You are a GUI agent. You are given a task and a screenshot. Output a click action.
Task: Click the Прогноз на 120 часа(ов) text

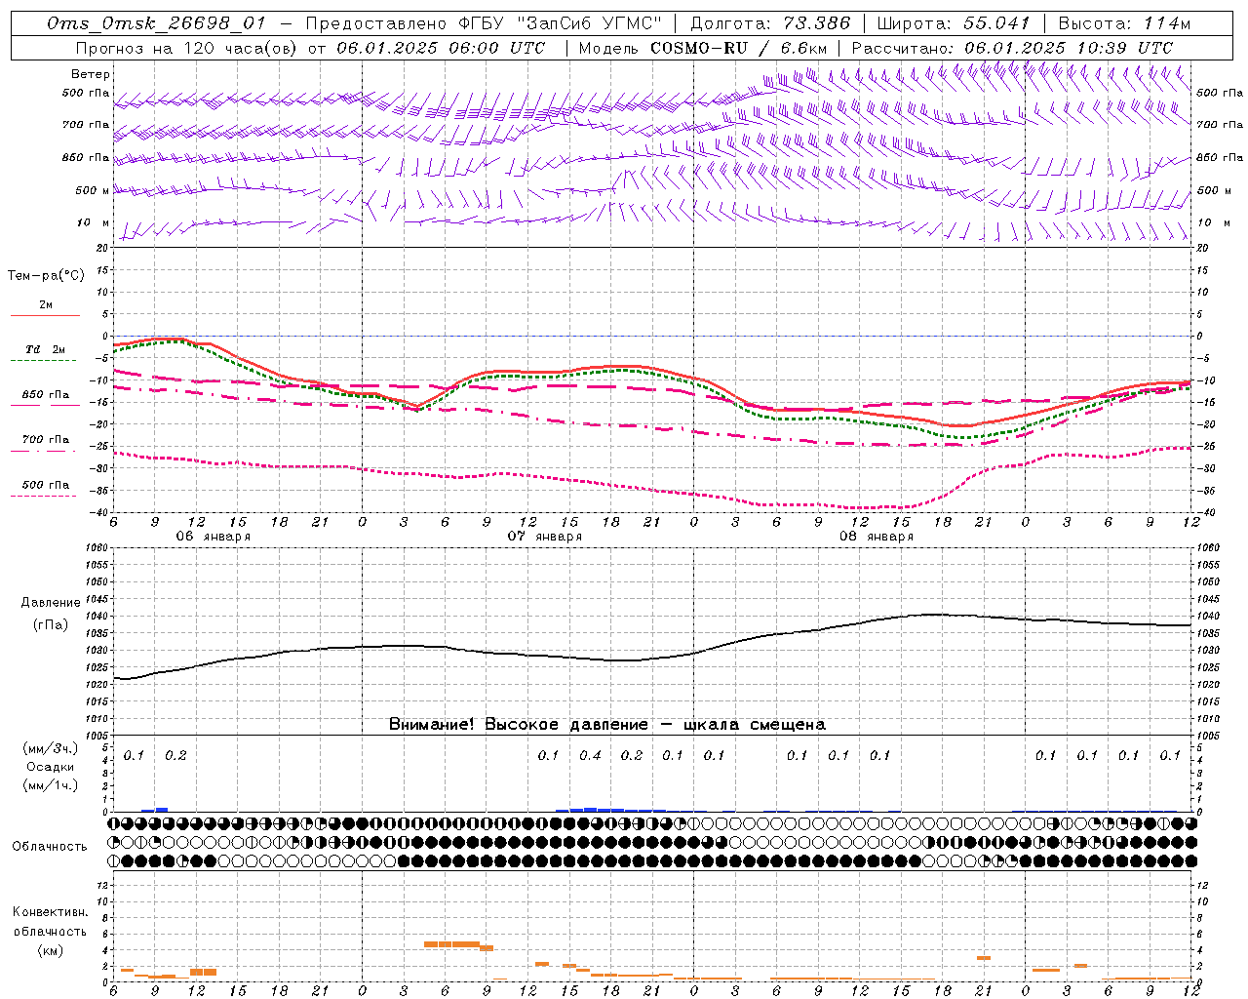[x=188, y=48]
